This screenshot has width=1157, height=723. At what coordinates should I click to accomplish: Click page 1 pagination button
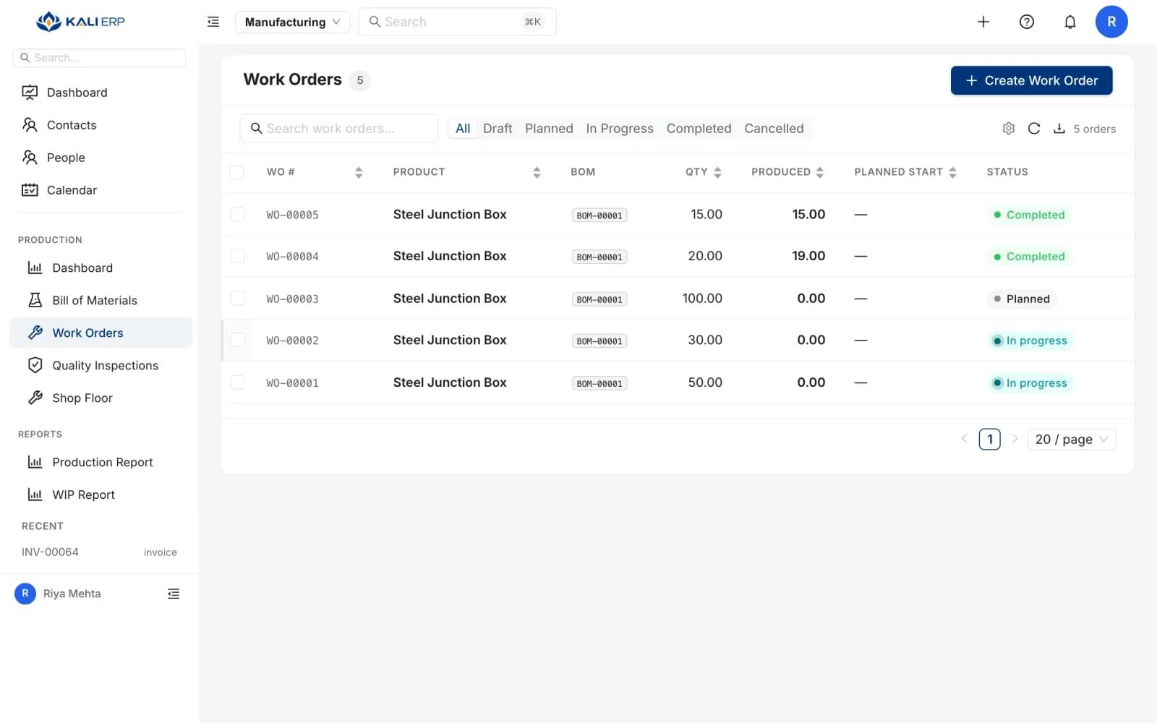[x=989, y=439]
